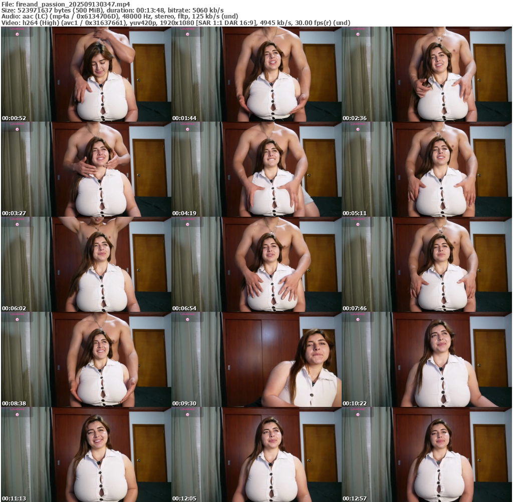Click the thumbnail stamped 00:10:22
513x502 pixels.
point(427,359)
